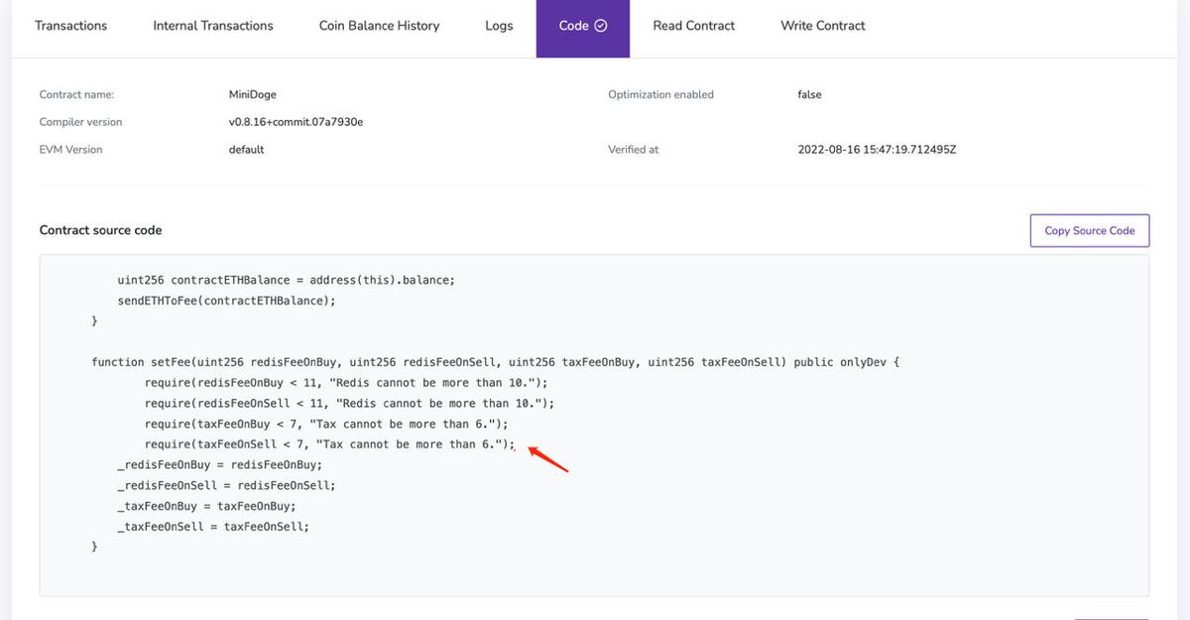Select the Logs tab
This screenshot has height=620, width=1190.
click(499, 26)
